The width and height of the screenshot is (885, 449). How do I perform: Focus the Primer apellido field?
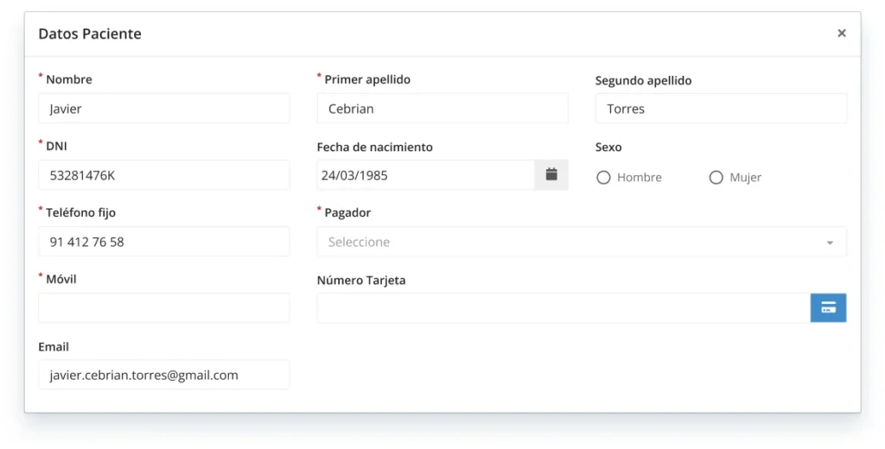(442, 109)
